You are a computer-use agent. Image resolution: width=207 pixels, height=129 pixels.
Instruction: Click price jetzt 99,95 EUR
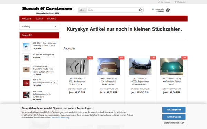(x=77, y=92)
